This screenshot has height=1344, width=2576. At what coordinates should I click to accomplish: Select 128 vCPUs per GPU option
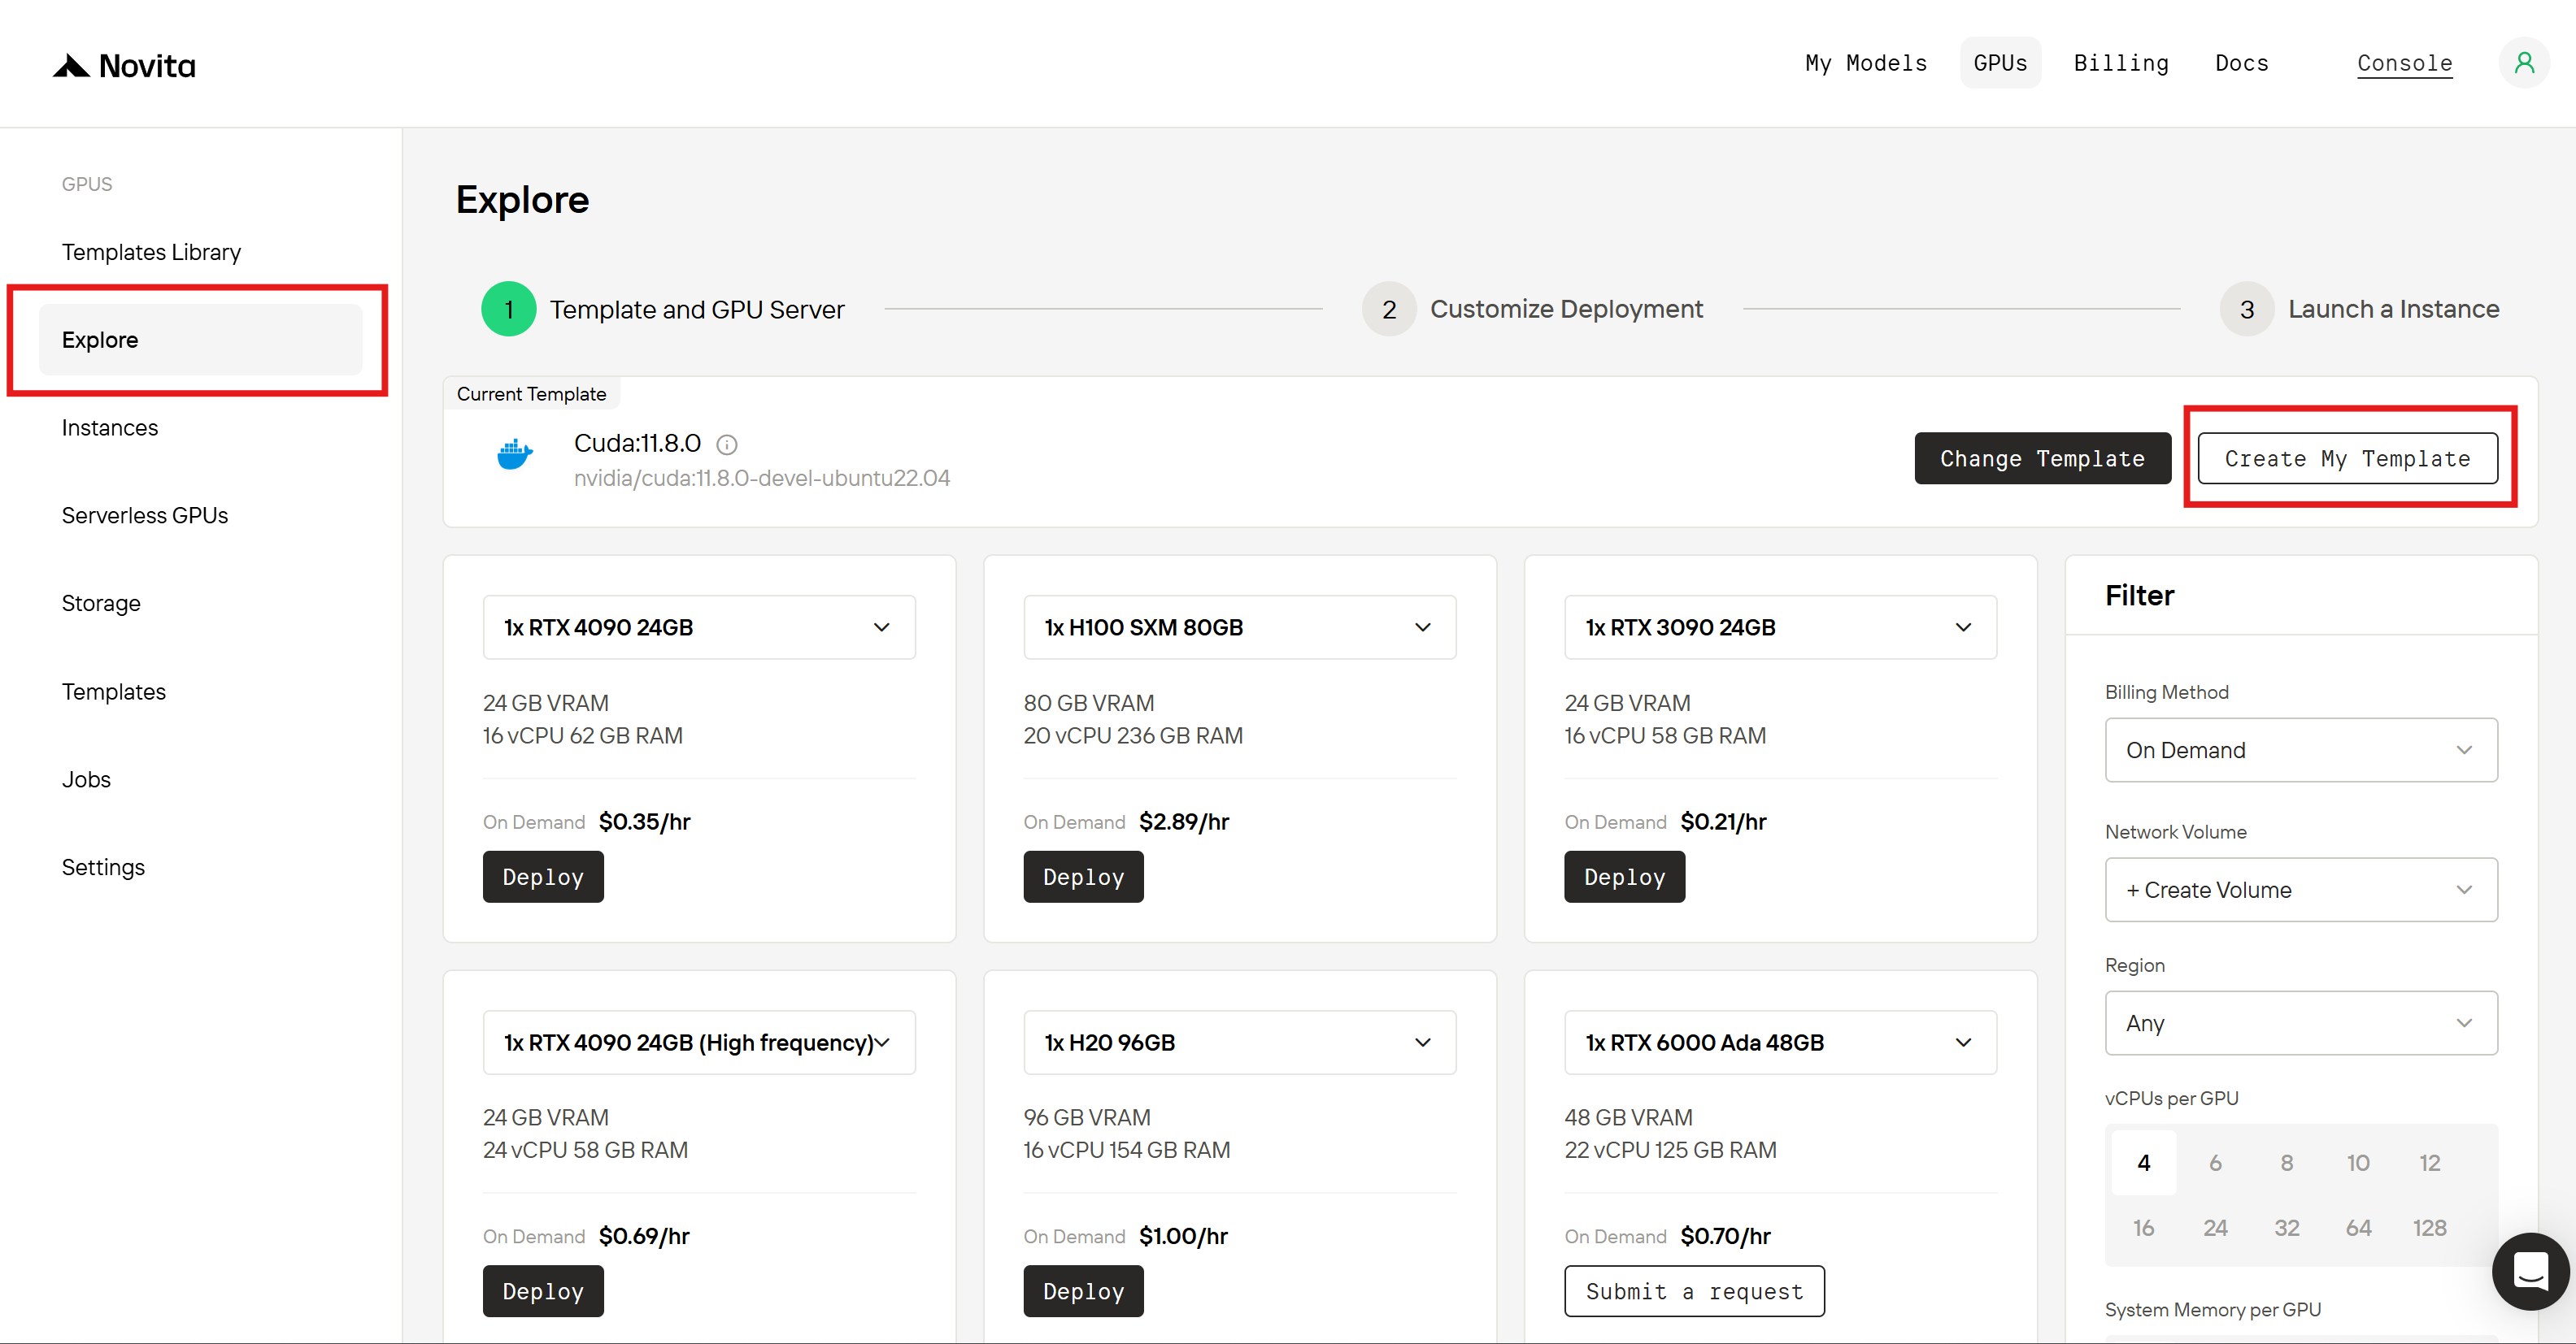(x=2429, y=1228)
